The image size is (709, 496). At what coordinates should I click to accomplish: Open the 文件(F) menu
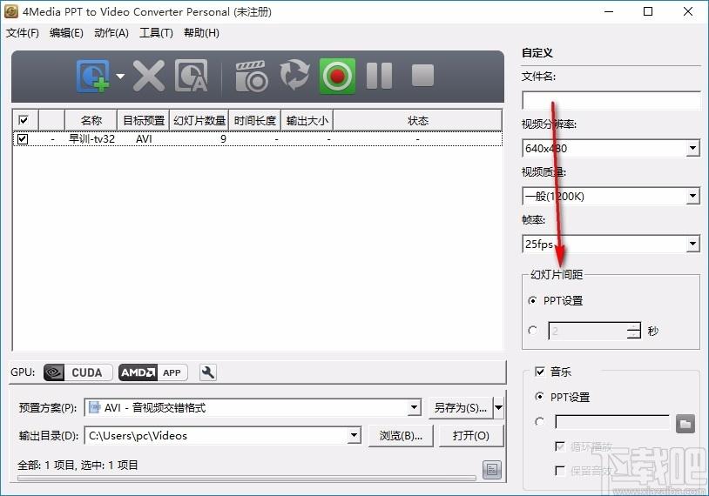[22, 33]
